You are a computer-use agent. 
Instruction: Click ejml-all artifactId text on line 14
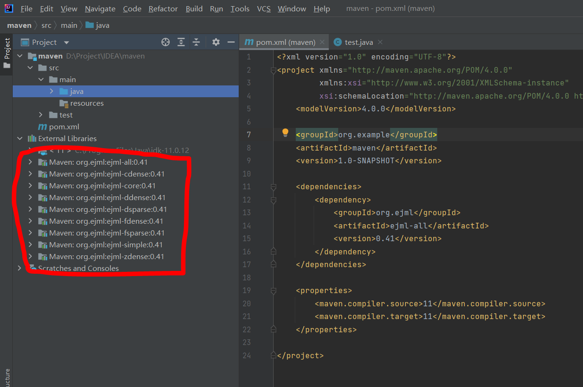[409, 226]
